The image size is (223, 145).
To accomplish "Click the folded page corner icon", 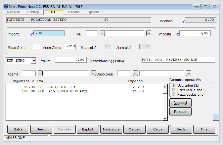I will click(216, 117).
